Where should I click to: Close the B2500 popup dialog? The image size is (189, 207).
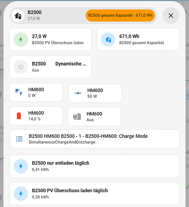click(x=171, y=16)
